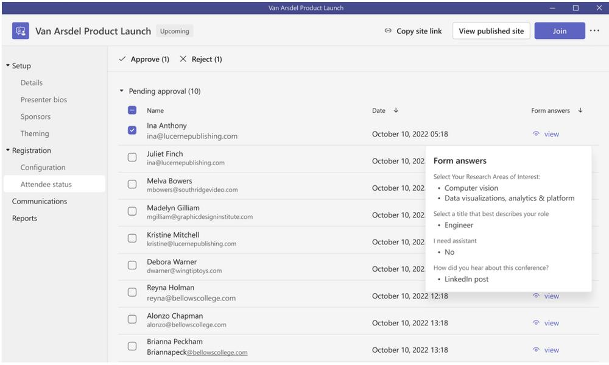This screenshot has width=609, height=365.
Task: Open Reports in the sidebar
Action: 24,218
